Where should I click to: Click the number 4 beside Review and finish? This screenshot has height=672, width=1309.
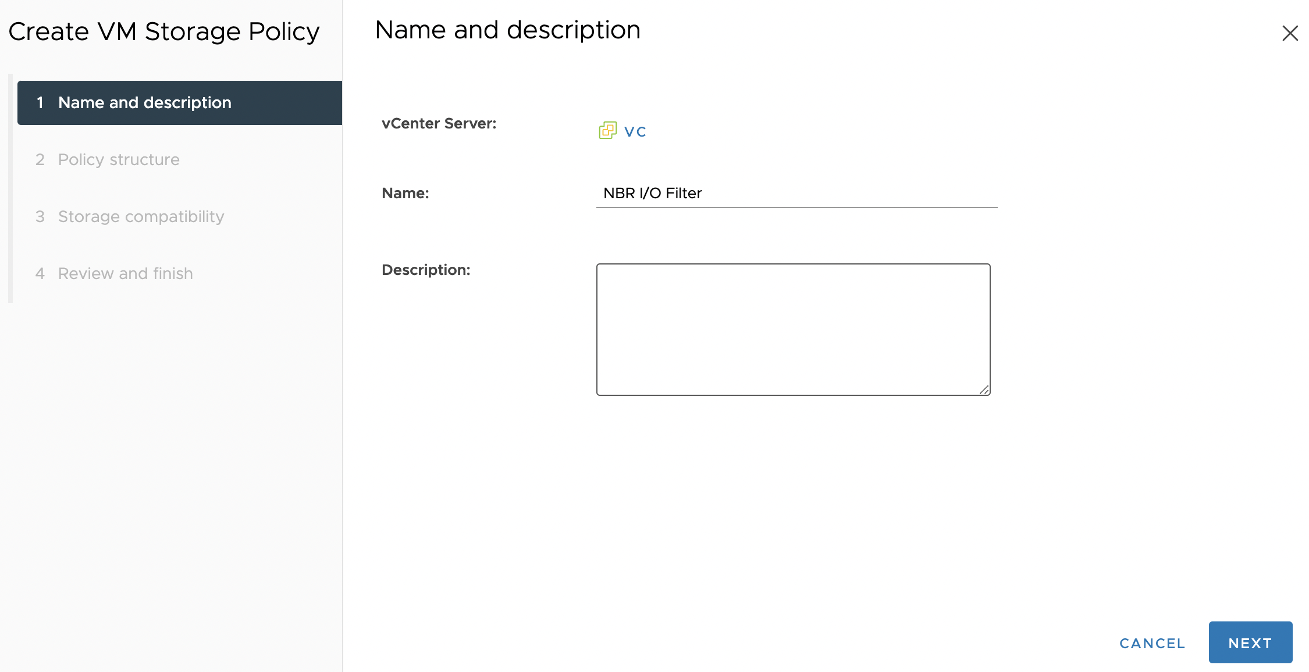coord(40,273)
